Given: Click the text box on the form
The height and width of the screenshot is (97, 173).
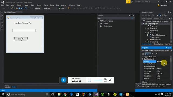Looking at the screenshot, I should (24, 30).
